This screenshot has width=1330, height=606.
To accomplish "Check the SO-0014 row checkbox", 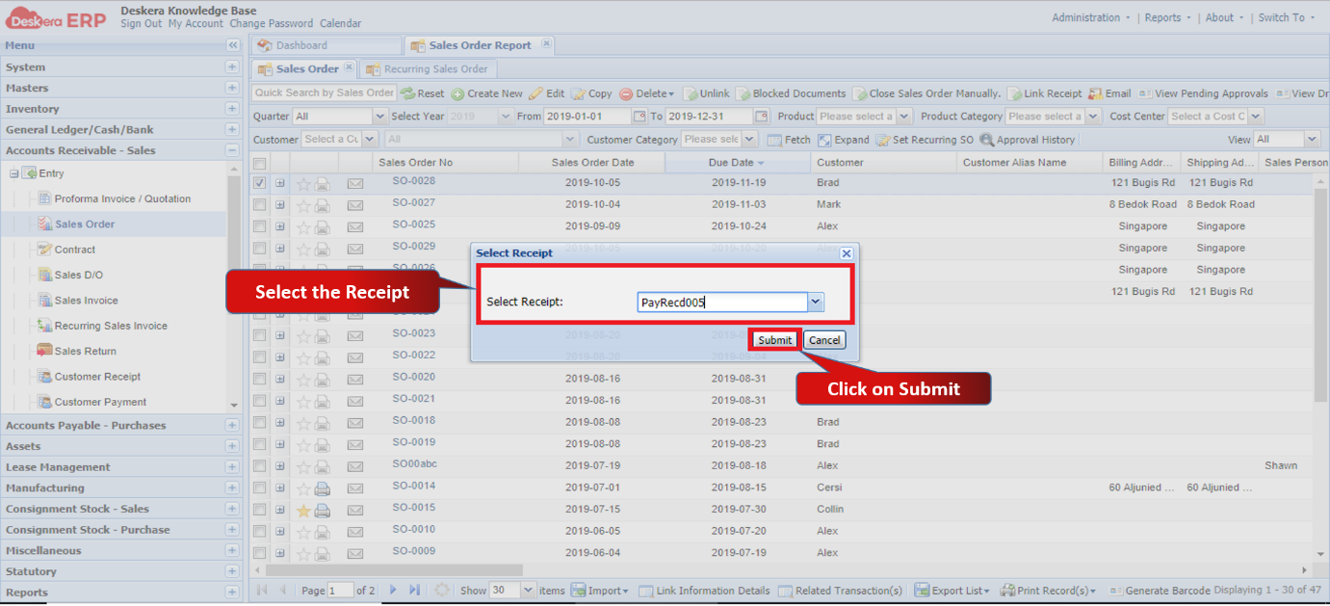I will tap(260, 487).
